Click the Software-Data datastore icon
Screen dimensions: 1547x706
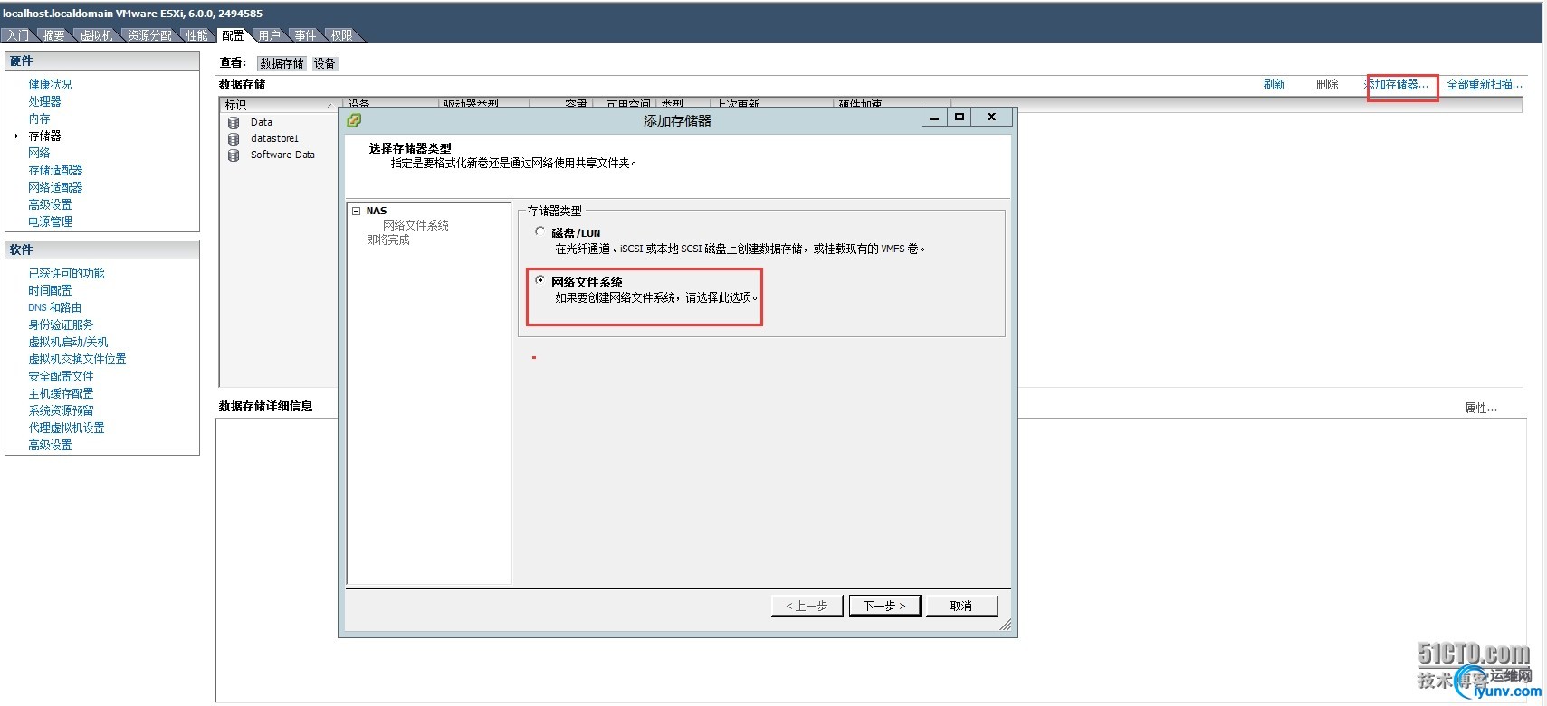[x=234, y=155]
